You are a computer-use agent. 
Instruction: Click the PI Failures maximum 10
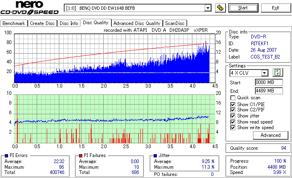[x=136, y=167]
